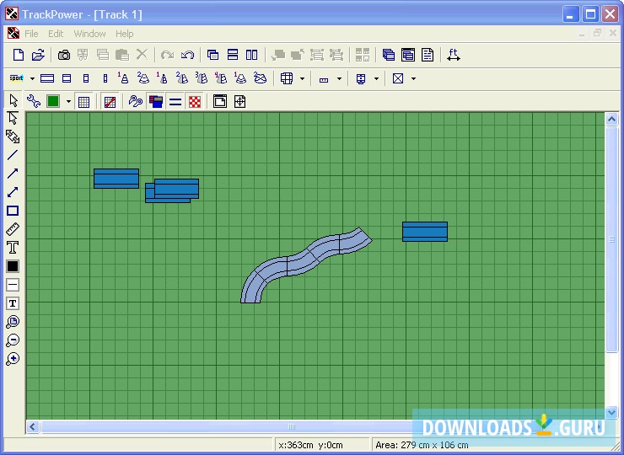Add the crossover curve track piece
This screenshot has height=455, width=624.
click(x=260, y=78)
